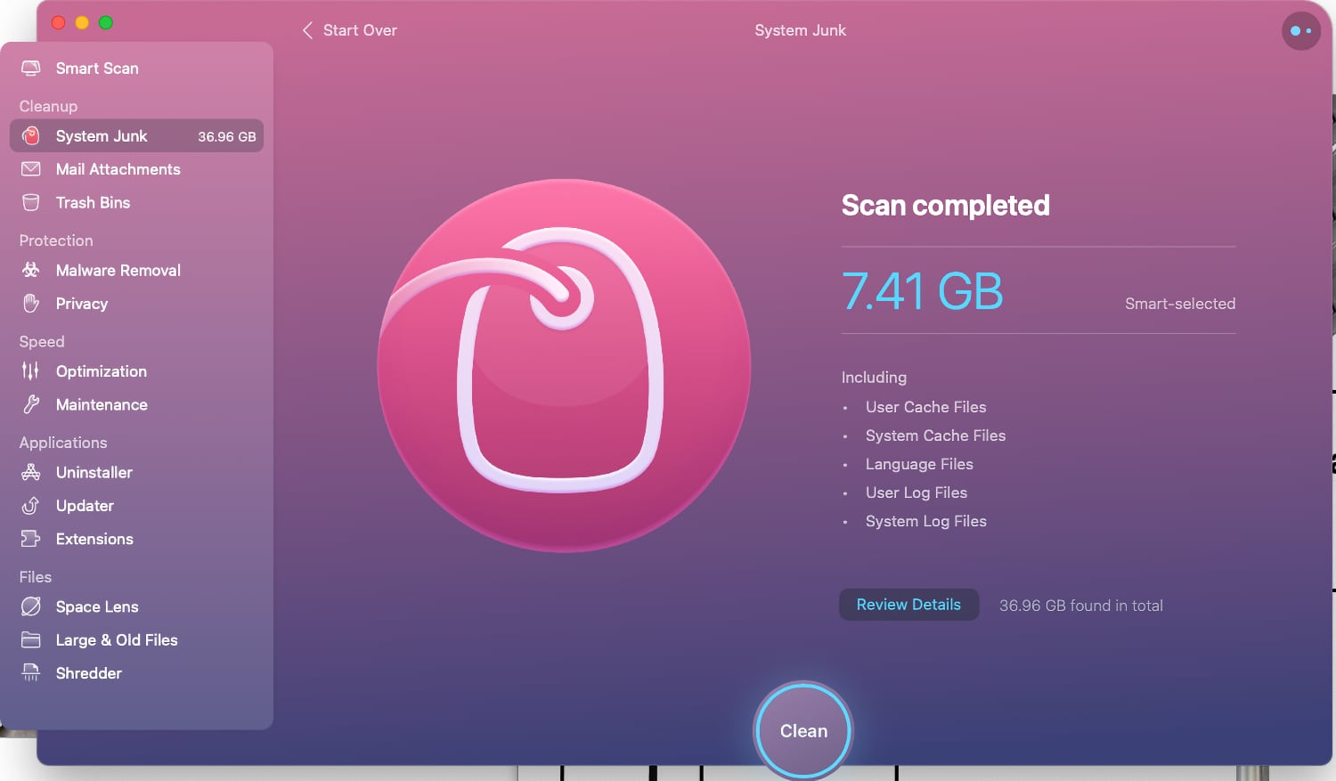This screenshot has width=1336, height=781.
Task: Open Smart Scan module
Action: 136,68
